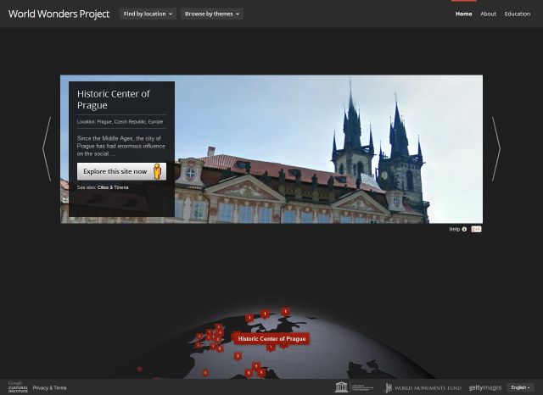Follow the Cities & Towns link
543x395 pixels.
(x=113, y=187)
